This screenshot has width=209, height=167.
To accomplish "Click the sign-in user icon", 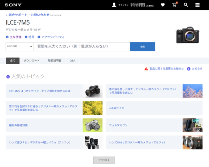I will (114, 5).
